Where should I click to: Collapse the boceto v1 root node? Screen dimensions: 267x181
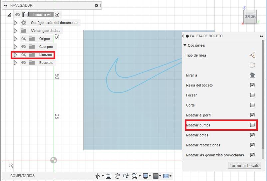pyautogui.click(x=10, y=15)
